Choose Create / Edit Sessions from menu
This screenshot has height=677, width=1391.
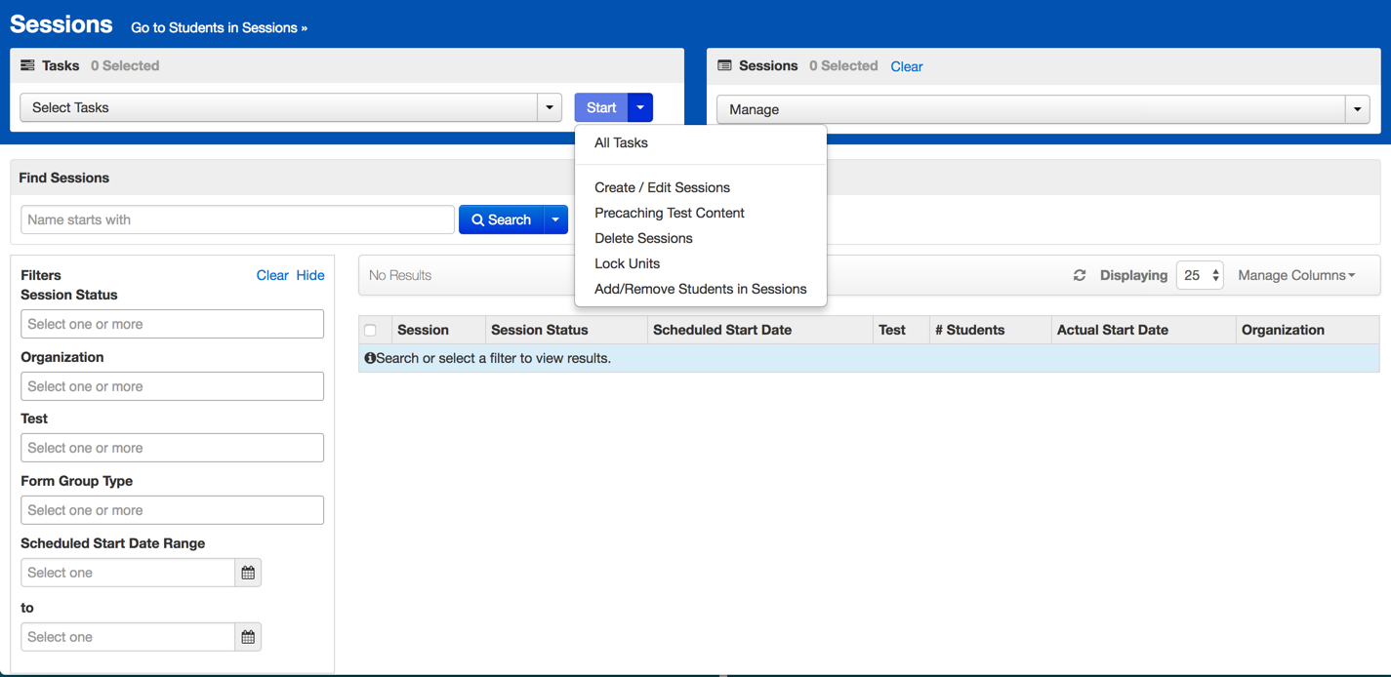[x=662, y=187]
